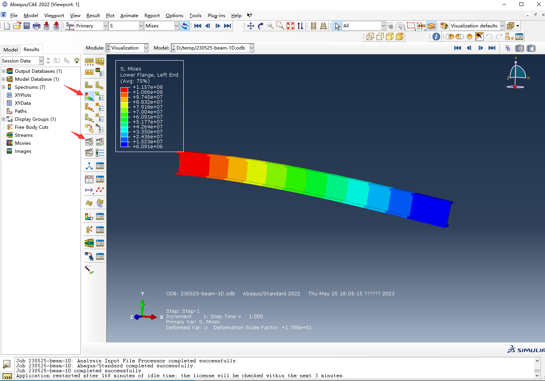The image size is (545, 381).
Task: Select the Rotate View tool
Action: click(261, 26)
